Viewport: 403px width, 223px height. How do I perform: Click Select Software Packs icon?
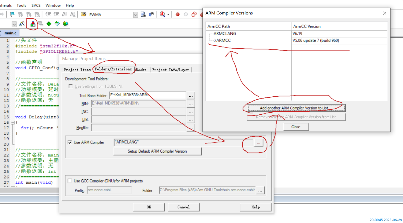coord(57,24)
